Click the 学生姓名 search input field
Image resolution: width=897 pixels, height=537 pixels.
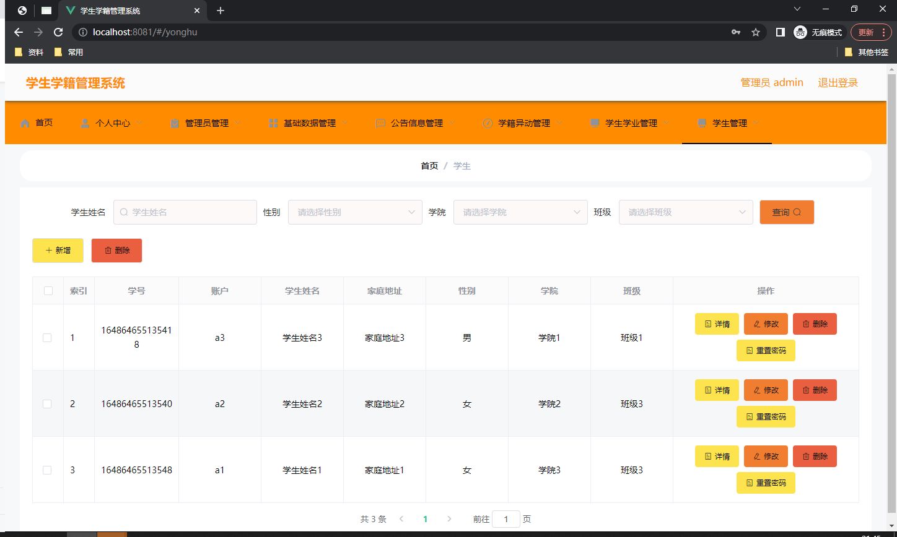(x=185, y=212)
